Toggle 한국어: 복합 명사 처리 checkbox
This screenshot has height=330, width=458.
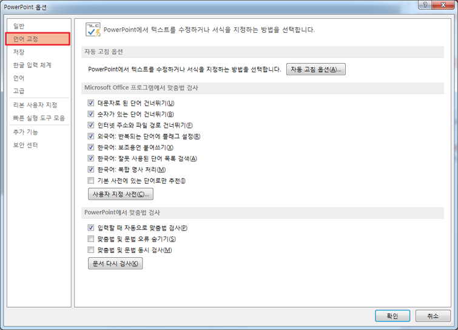click(91, 169)
